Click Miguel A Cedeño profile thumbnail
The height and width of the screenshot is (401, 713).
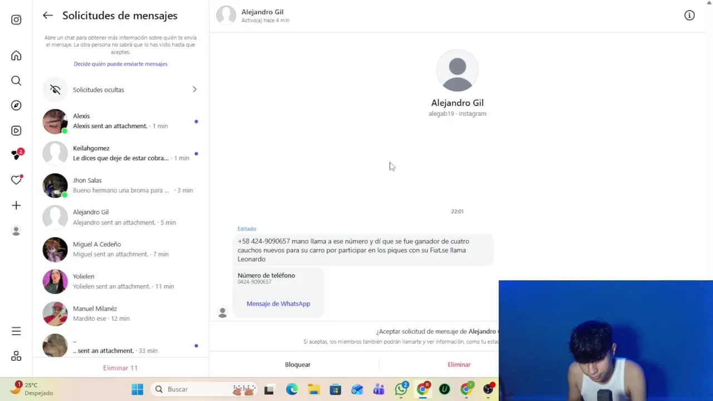[55, 250]
